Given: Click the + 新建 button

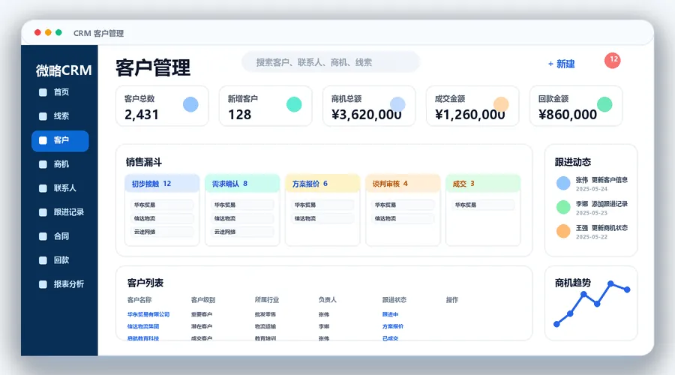Looking at the screenshot, I should [x=561, y=64].
